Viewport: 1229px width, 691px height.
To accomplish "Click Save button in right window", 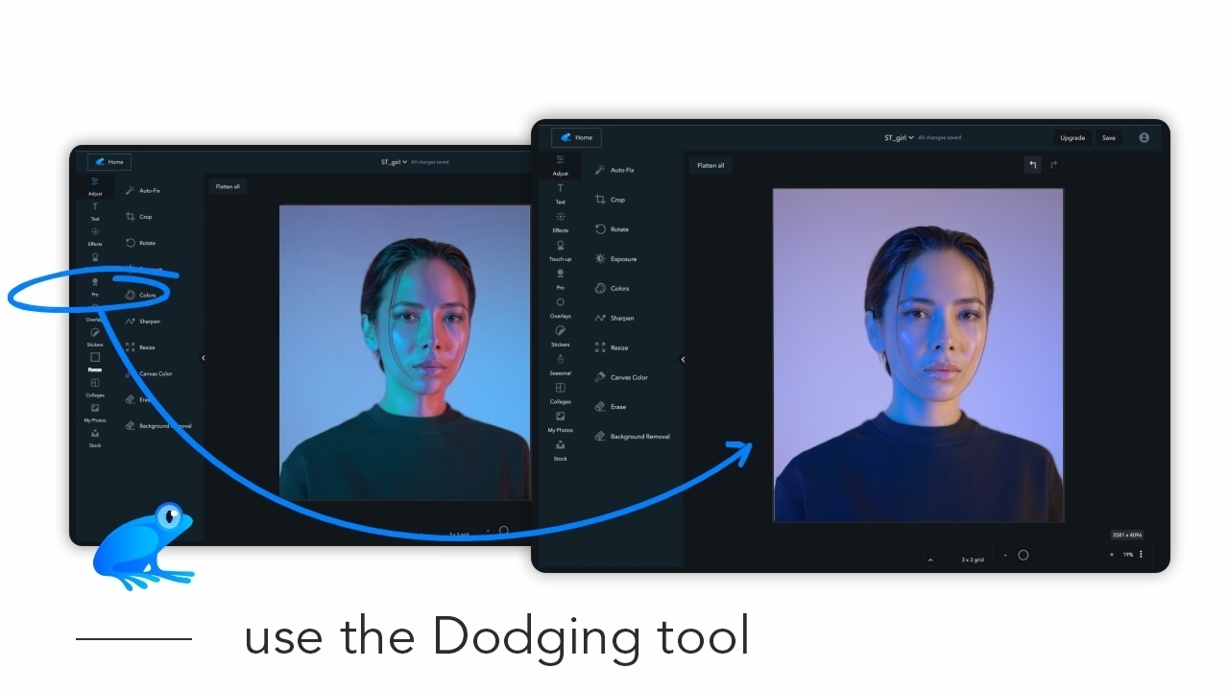I will pyautogui.click(x=1108, y=137).
